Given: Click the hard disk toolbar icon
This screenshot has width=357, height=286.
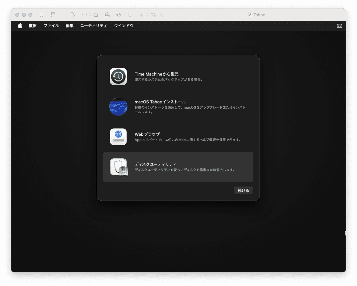Looking at the screenshot, I should pos(96,15).
